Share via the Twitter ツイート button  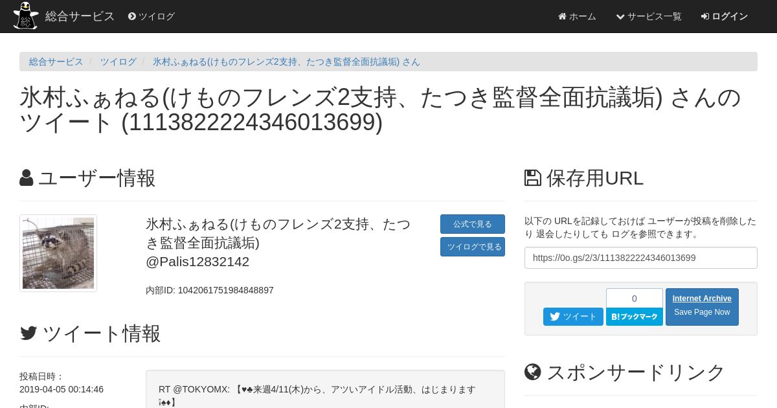pyautogui.click(x=573, y=317)
